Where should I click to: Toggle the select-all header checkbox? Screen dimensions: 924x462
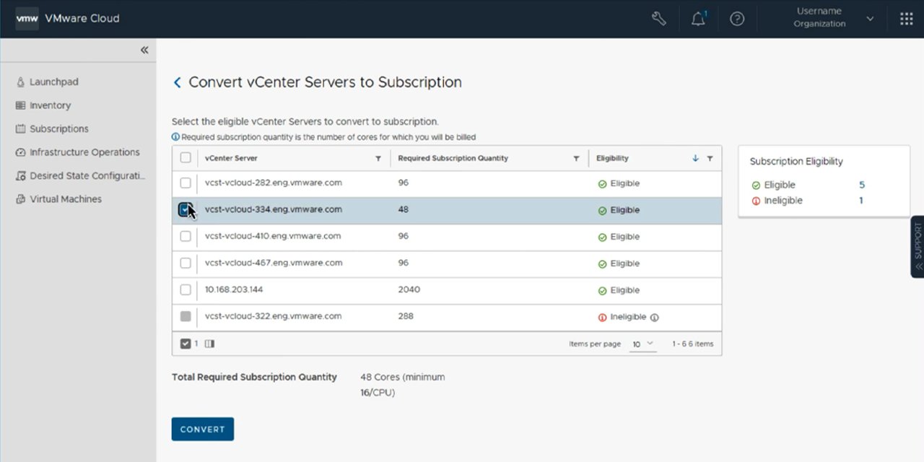coord(186,158)
